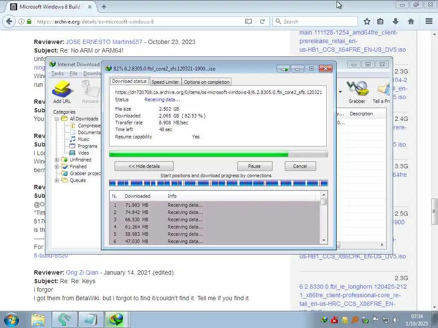Viewport: 438px width, 328px height.
Task: Open Firefox downloads arrow icon
Action: [396, 21]
